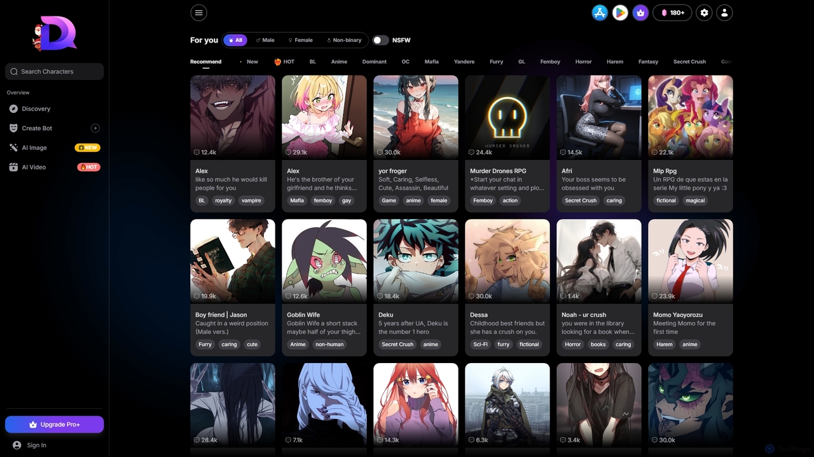Click the Search Characters field
814x457 pixels.
click(x=54, y=72)
